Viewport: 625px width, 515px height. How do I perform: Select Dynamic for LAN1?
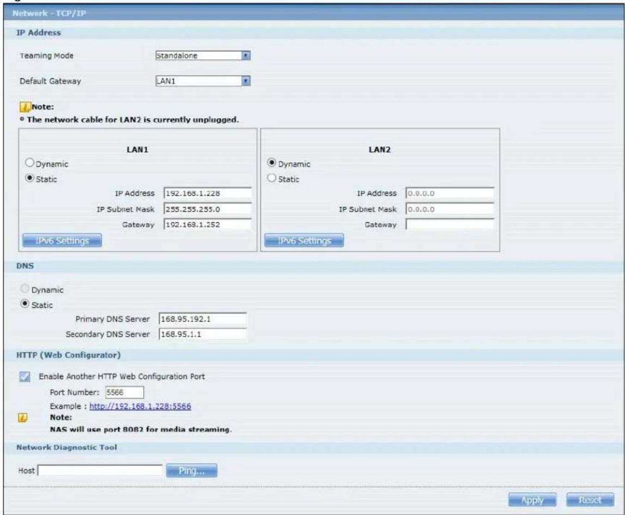coord(30,163)
